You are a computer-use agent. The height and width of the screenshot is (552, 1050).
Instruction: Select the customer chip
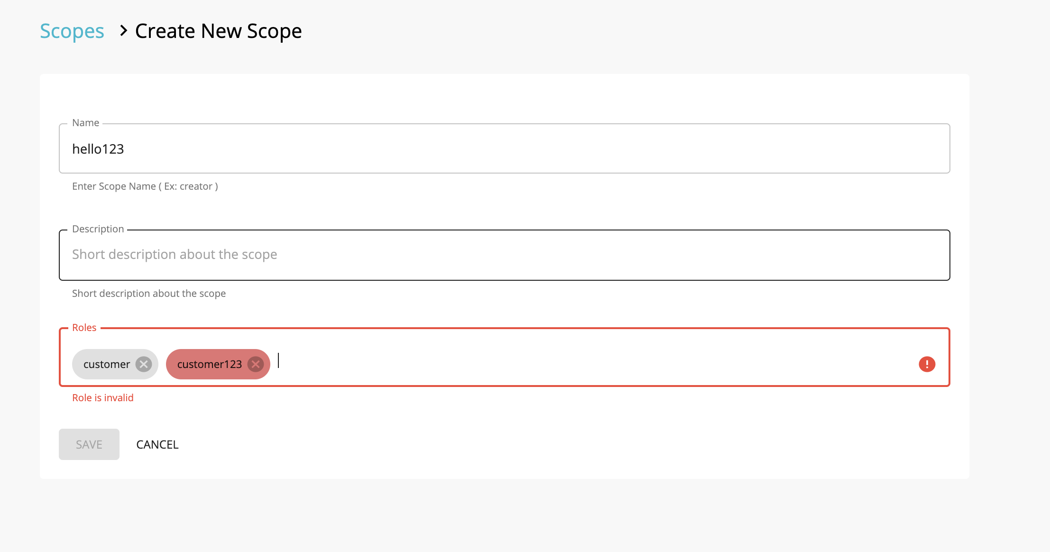click(106, 364)
